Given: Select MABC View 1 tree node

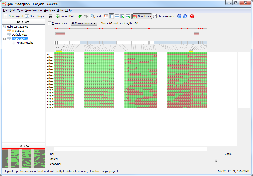Looking at the screenshot, I should point(20,39).
